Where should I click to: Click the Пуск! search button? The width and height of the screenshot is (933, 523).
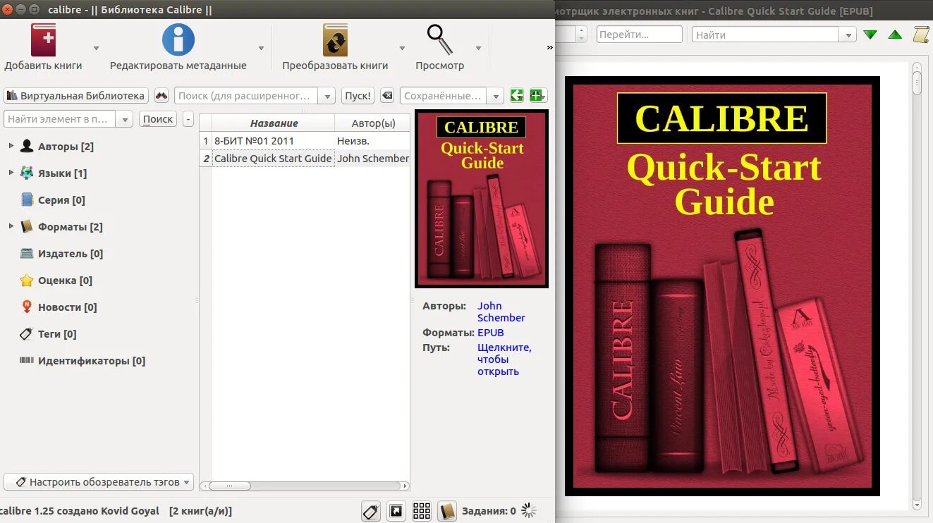[358, 96]
